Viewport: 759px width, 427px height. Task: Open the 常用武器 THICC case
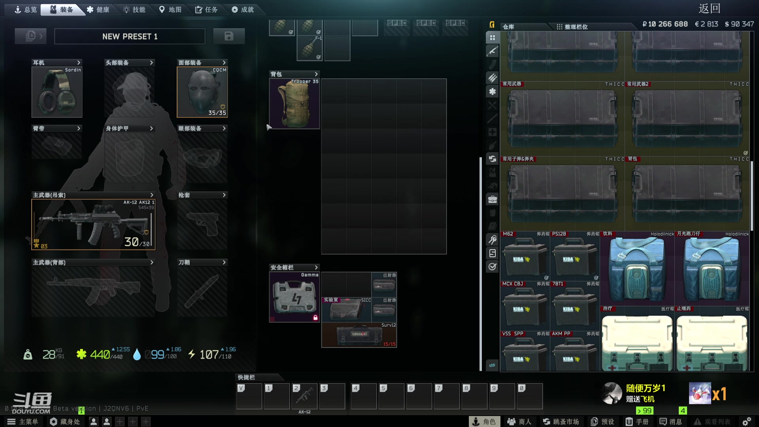[563, 119]
